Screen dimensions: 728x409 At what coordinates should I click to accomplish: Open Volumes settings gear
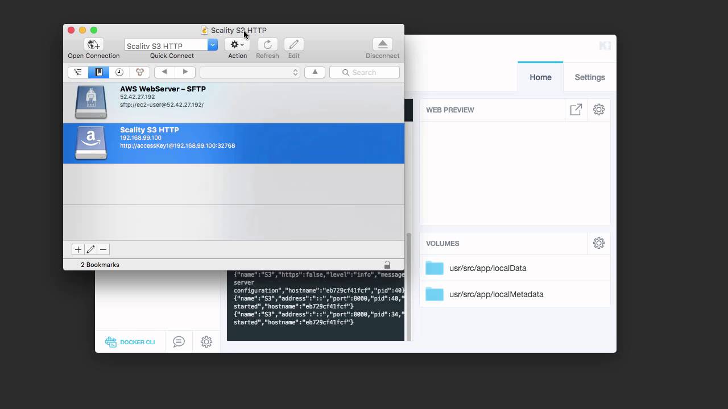click(599, 243)
